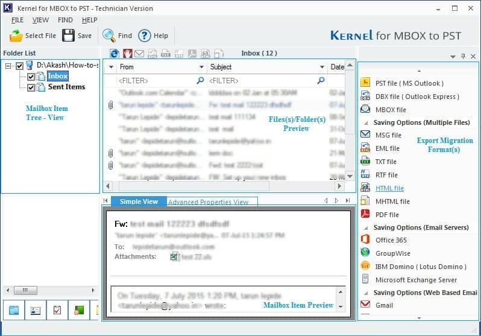This screenshot has height=336, width=481.
Task: Click the red hand stop icon
Action: coord(127,54)
